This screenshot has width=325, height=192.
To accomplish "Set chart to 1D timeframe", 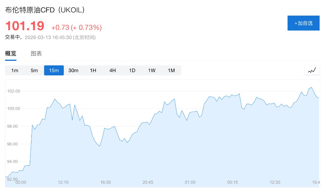I will click(x=132, y=70).
